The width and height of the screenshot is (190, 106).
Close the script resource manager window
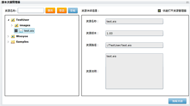[x=187, y=2]
